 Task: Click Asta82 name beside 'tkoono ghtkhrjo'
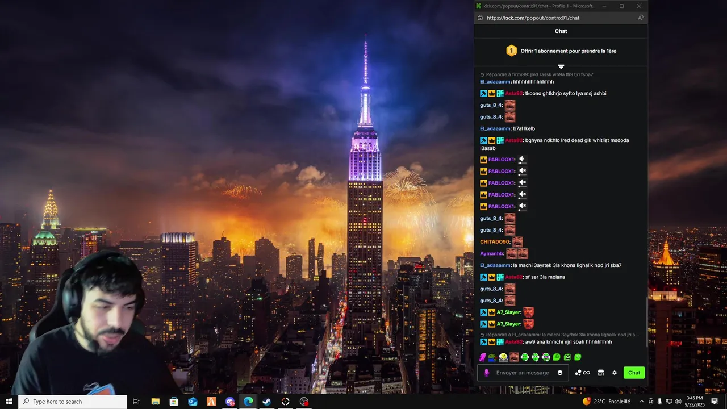(x=514, y=93)
